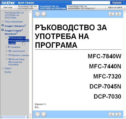
Task: Open the Brother sidebar link
Action: [x=8, y=72]
